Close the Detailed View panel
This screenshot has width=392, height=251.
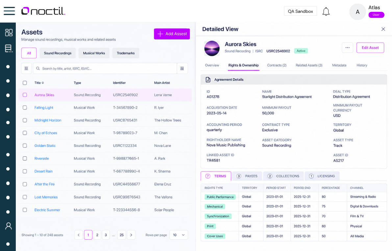coord(383,29)
